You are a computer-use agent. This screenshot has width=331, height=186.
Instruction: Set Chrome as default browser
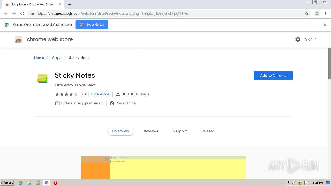tap(92, 25)
